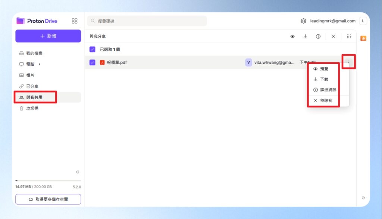This screenshot has width=382, height=219.
Task: Expand the right side panel chevron
Action: coord(363,198)
